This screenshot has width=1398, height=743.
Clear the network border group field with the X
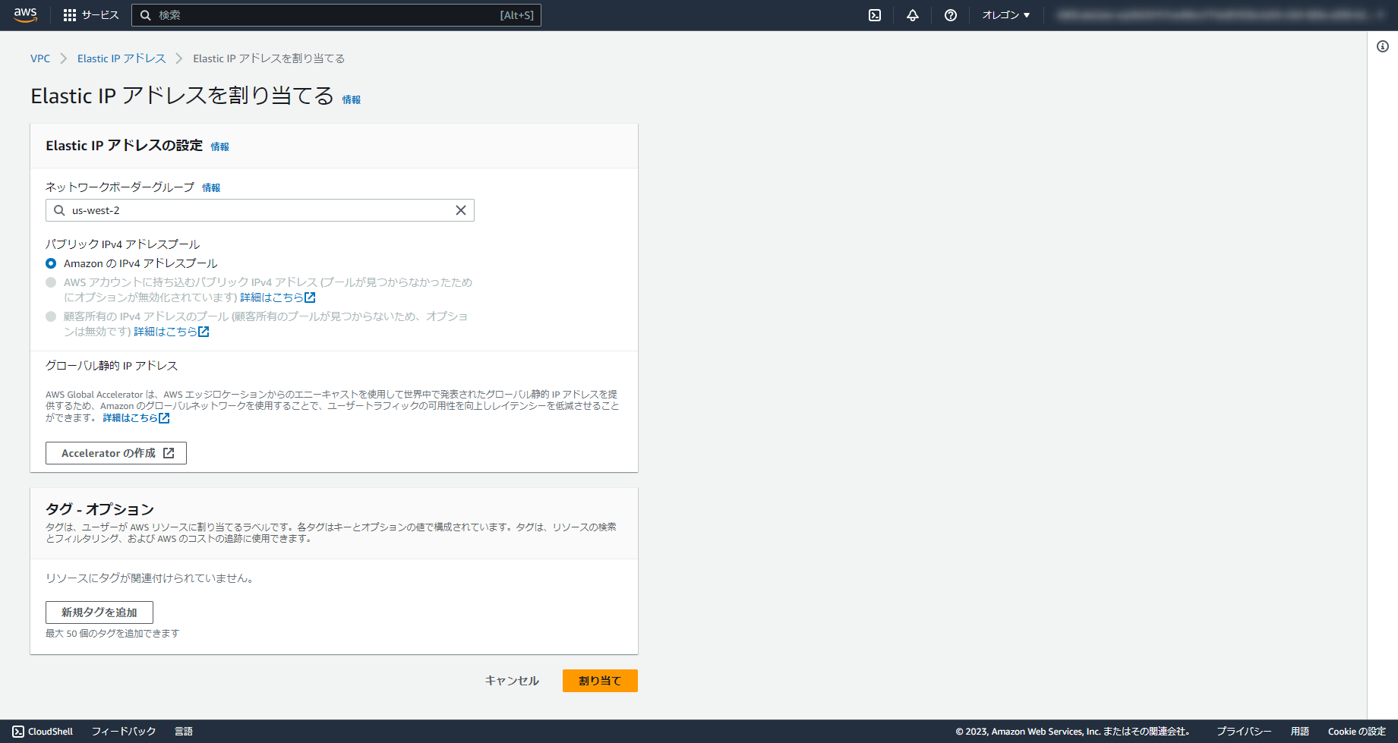coord(460,210)
